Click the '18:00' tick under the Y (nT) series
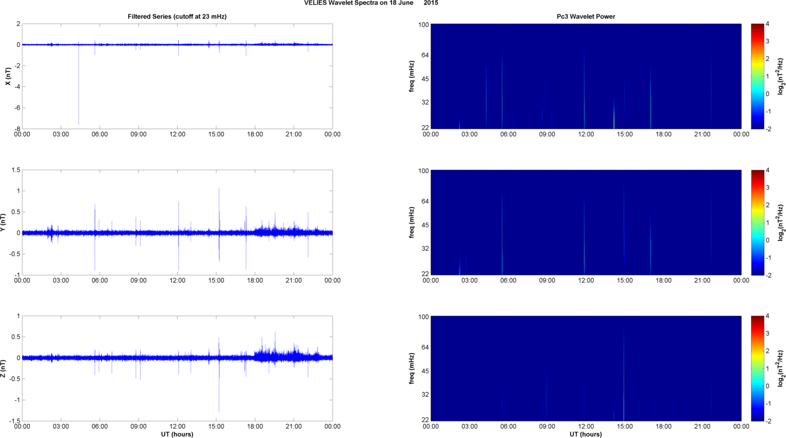This screenshot has height=438, width=786. (255, 281)
